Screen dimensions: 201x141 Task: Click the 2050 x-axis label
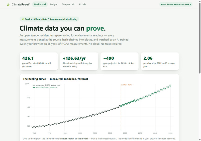tap(170, 133)
